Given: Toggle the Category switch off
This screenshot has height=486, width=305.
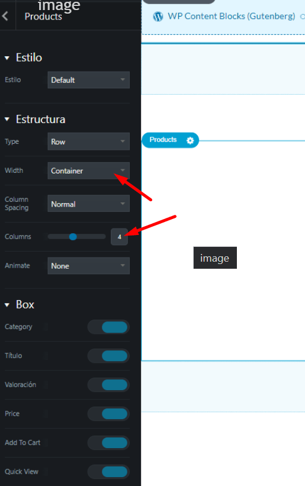Looking at the screenshot, I should tap(108, 327).
